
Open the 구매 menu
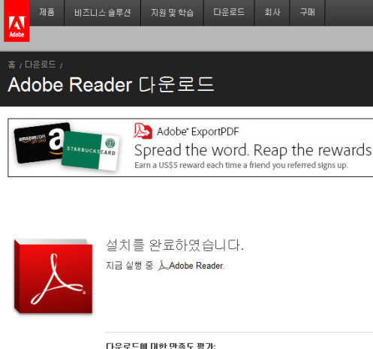[308, 13]
